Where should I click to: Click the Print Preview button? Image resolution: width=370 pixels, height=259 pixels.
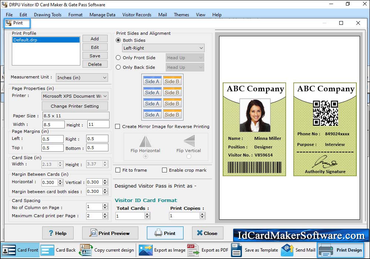tap(110, 233)
